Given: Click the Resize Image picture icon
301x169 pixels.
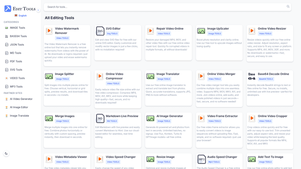Looking at the screenshot, I should click(x=150, y=159).
